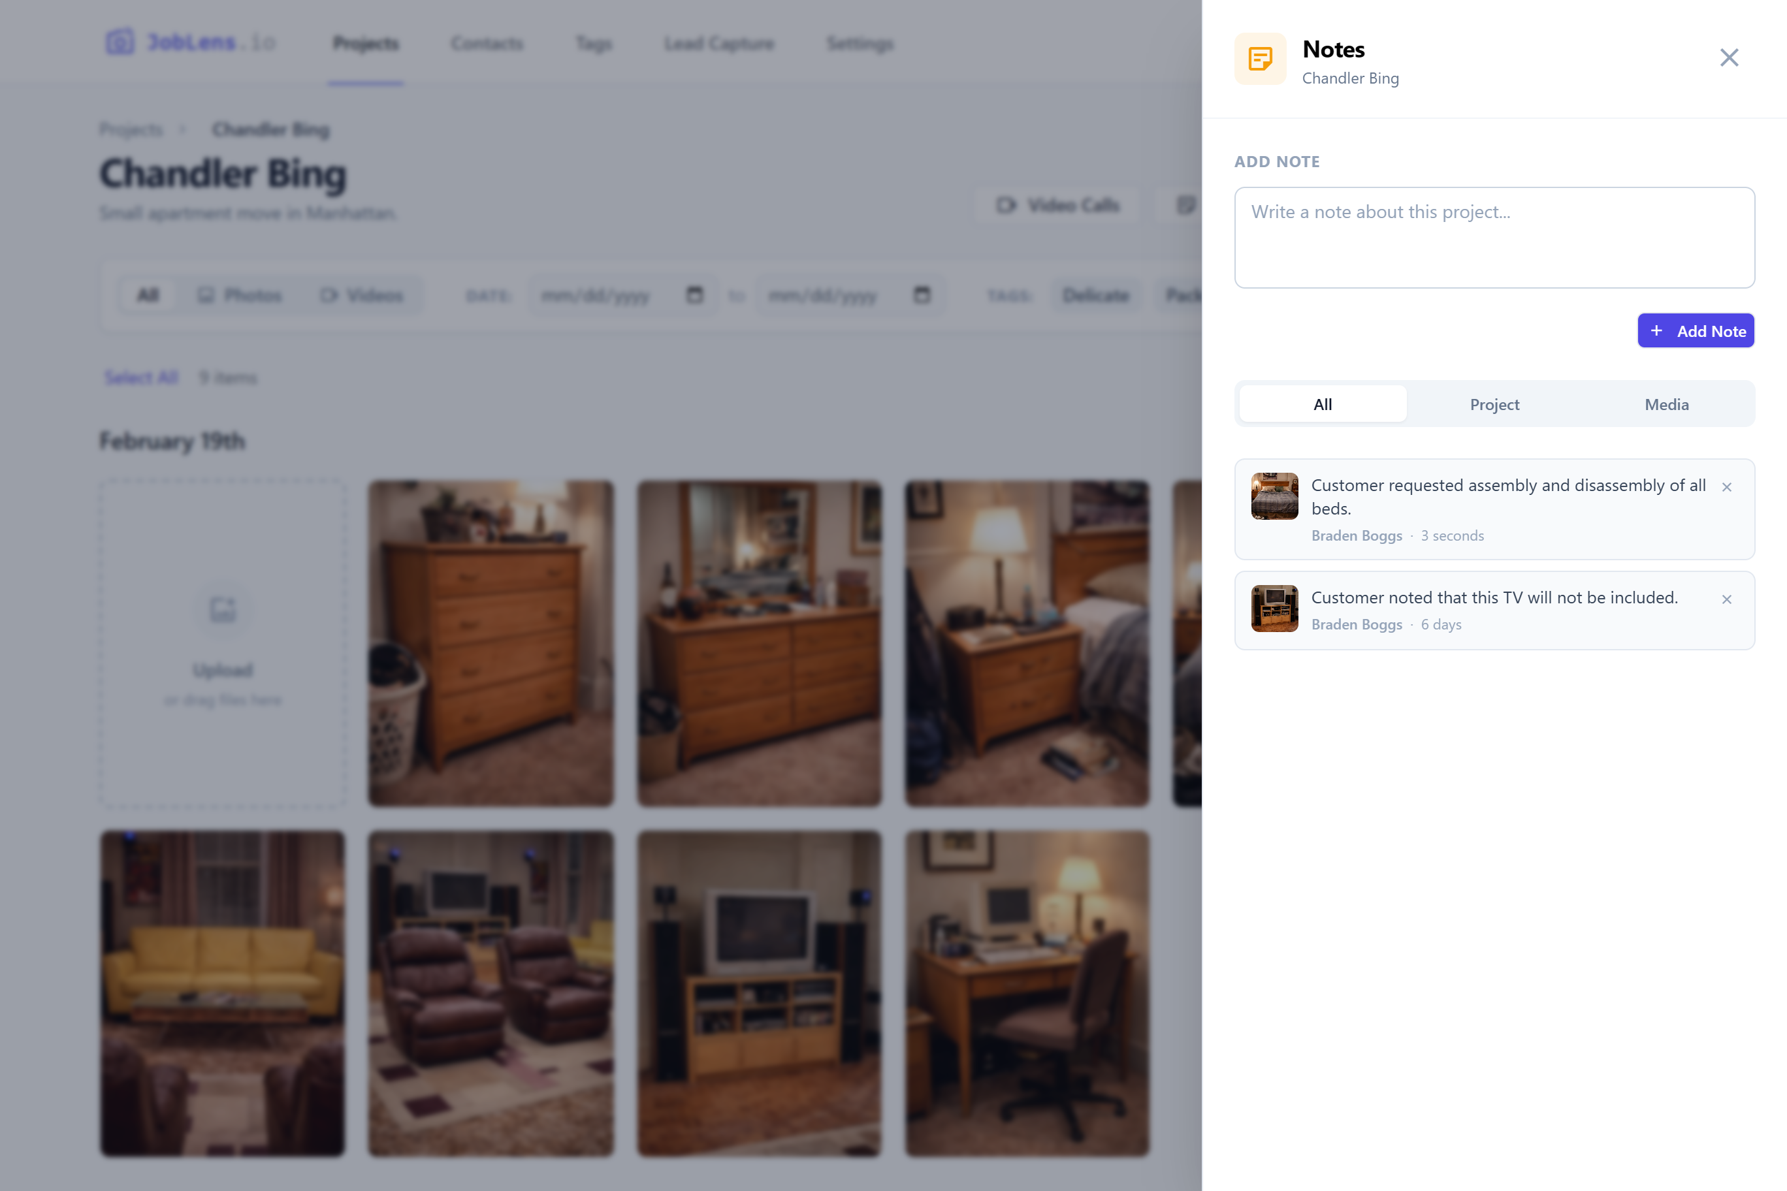The width and height of the screenshot is (1787, 1191).
Task: Open the end date calendar picker icon
Action: click(921, 296)
